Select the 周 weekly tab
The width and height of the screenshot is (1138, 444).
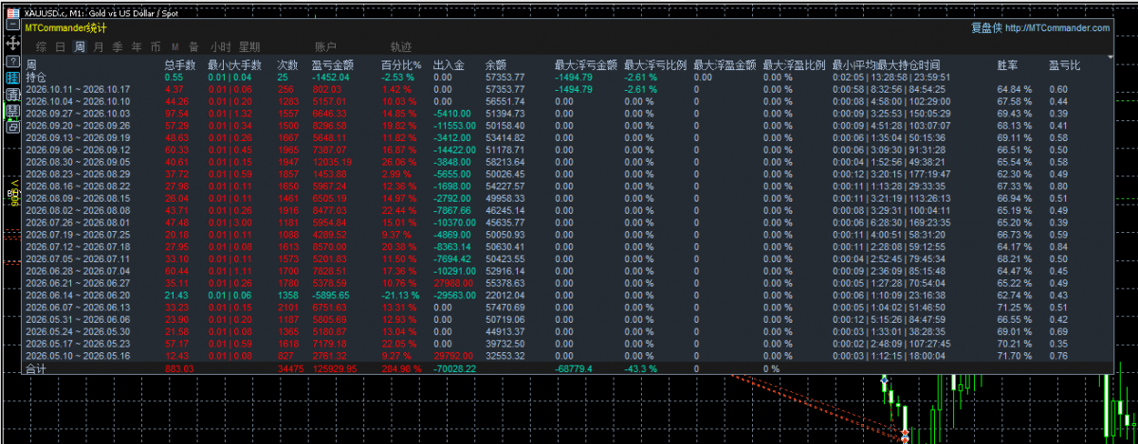[x=80, y=46]
